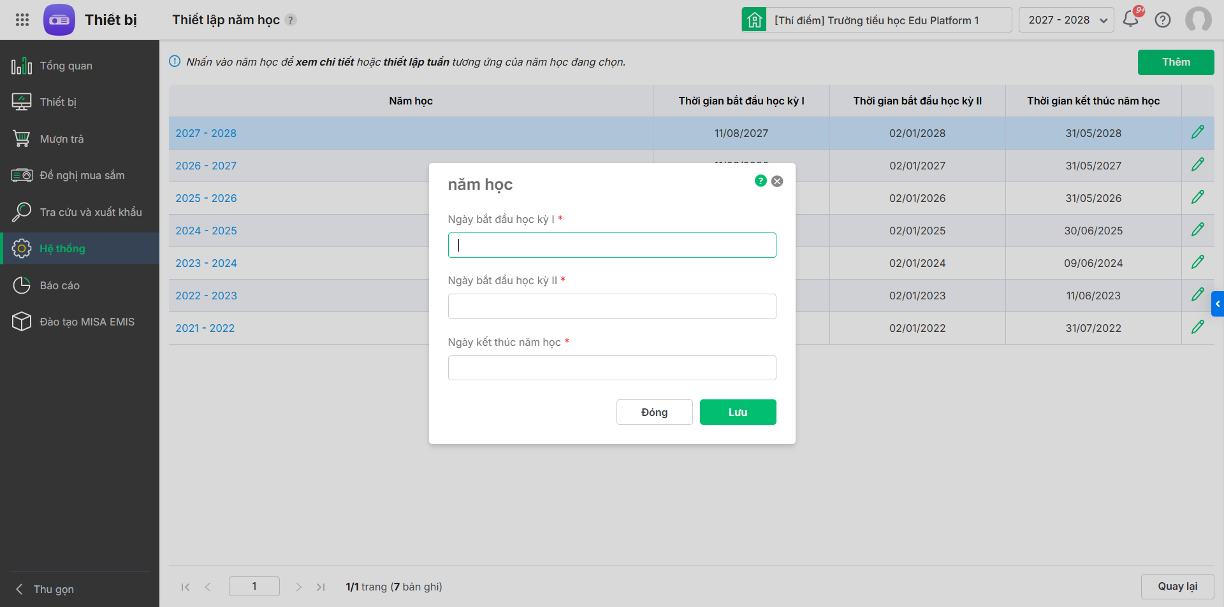Open the 2026 - 2027 year link
1224x607 pixels.
[x=206, y=166]
